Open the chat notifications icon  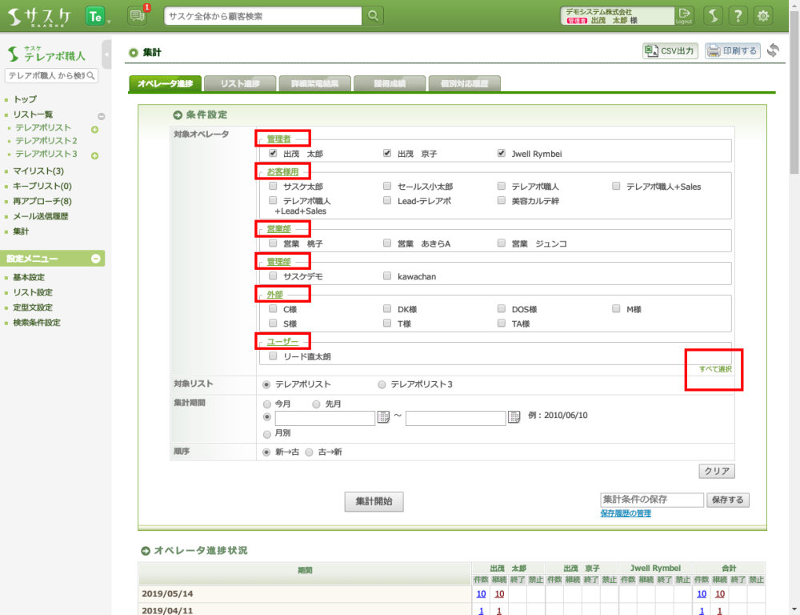tap(137, 16)
